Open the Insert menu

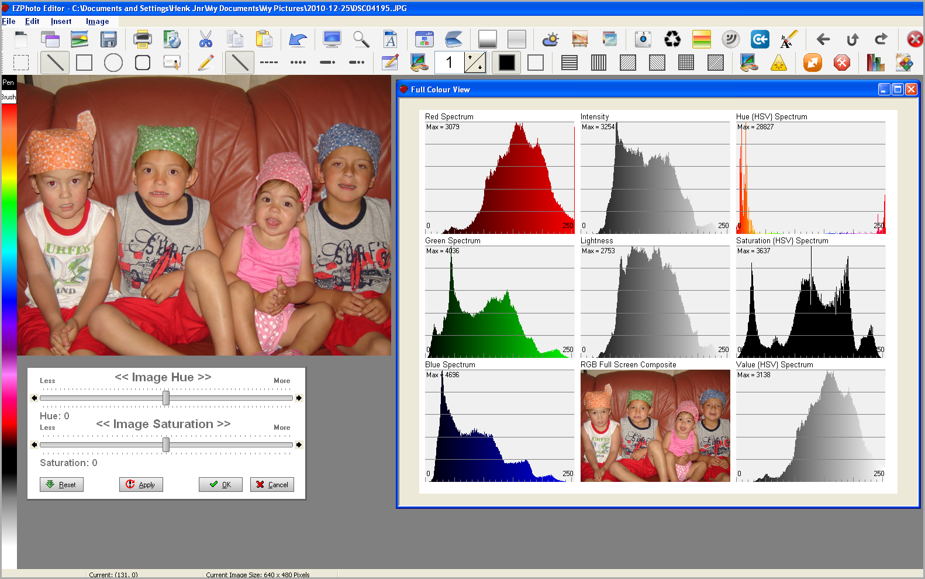tap(61, 22)
